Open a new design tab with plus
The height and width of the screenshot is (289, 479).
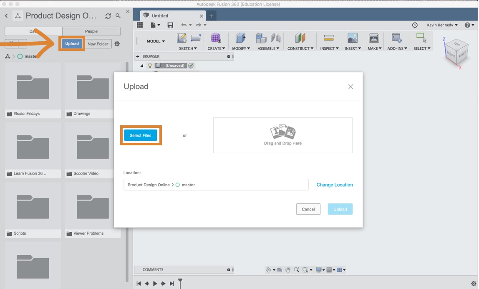tap(211, 15)
